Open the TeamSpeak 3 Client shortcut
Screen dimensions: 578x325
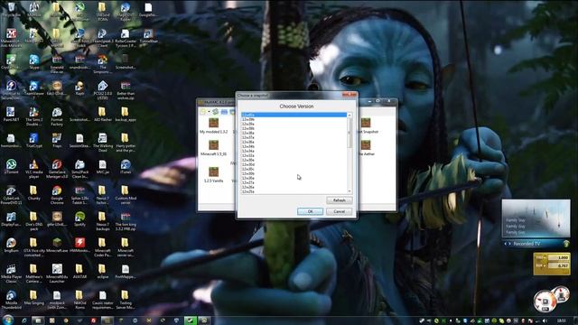coord(102,38)
